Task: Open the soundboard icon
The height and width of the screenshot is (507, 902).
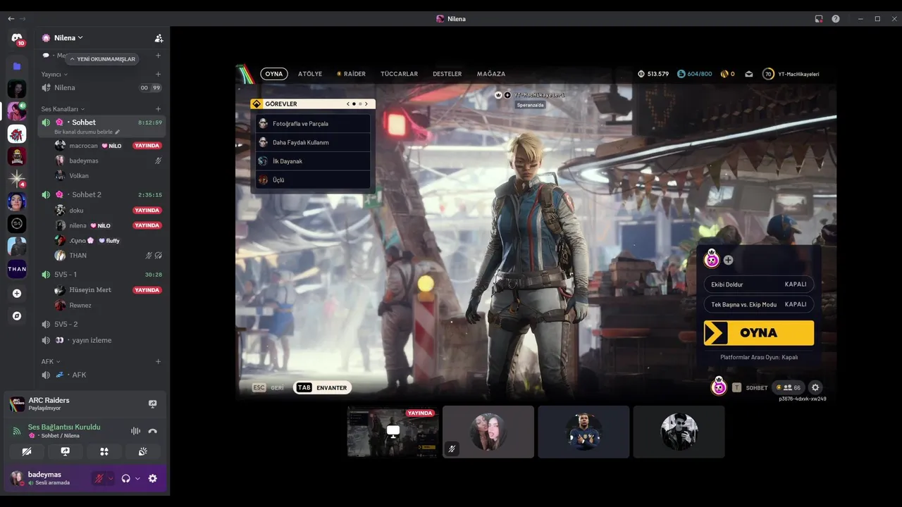Action: [142, 451]
